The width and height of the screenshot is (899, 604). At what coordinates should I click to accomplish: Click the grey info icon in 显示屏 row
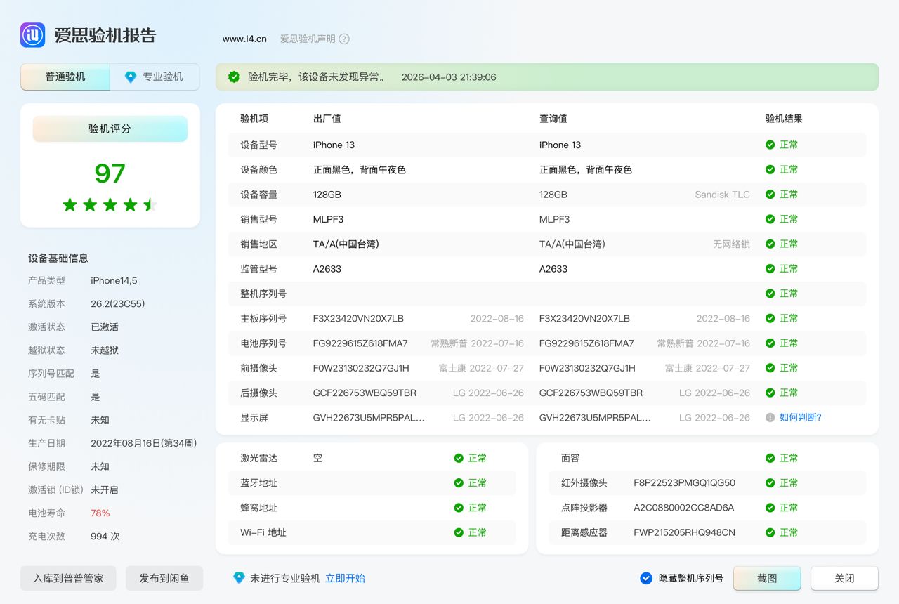tap(770, 417)
